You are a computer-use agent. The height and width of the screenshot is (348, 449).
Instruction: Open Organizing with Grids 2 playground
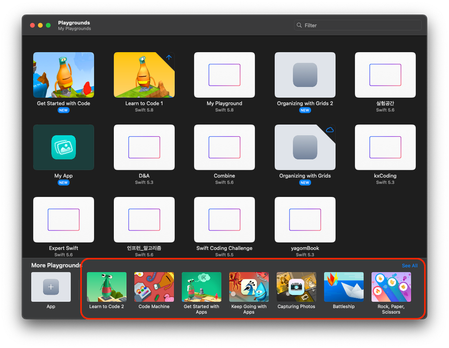click(x=305, y=75)
